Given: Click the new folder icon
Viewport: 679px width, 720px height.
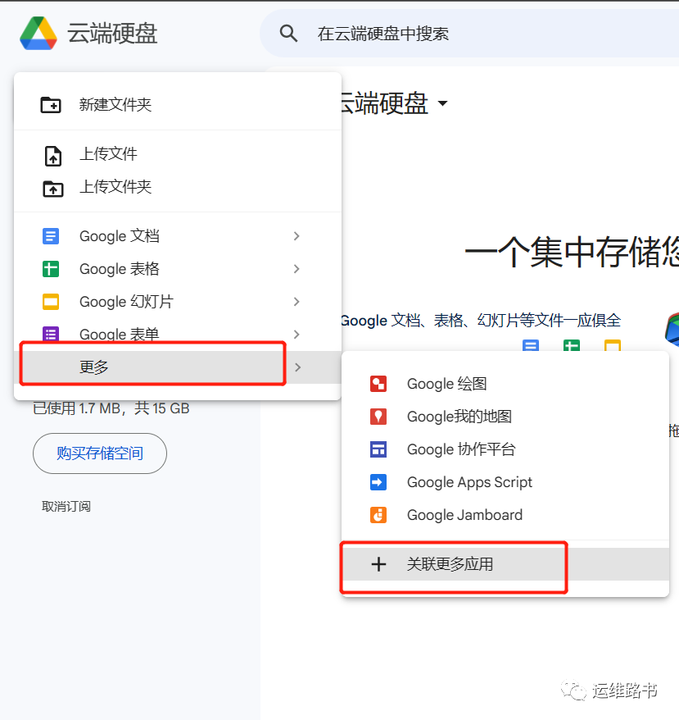Looking at the screenshot, I should [x=51, y=105].
